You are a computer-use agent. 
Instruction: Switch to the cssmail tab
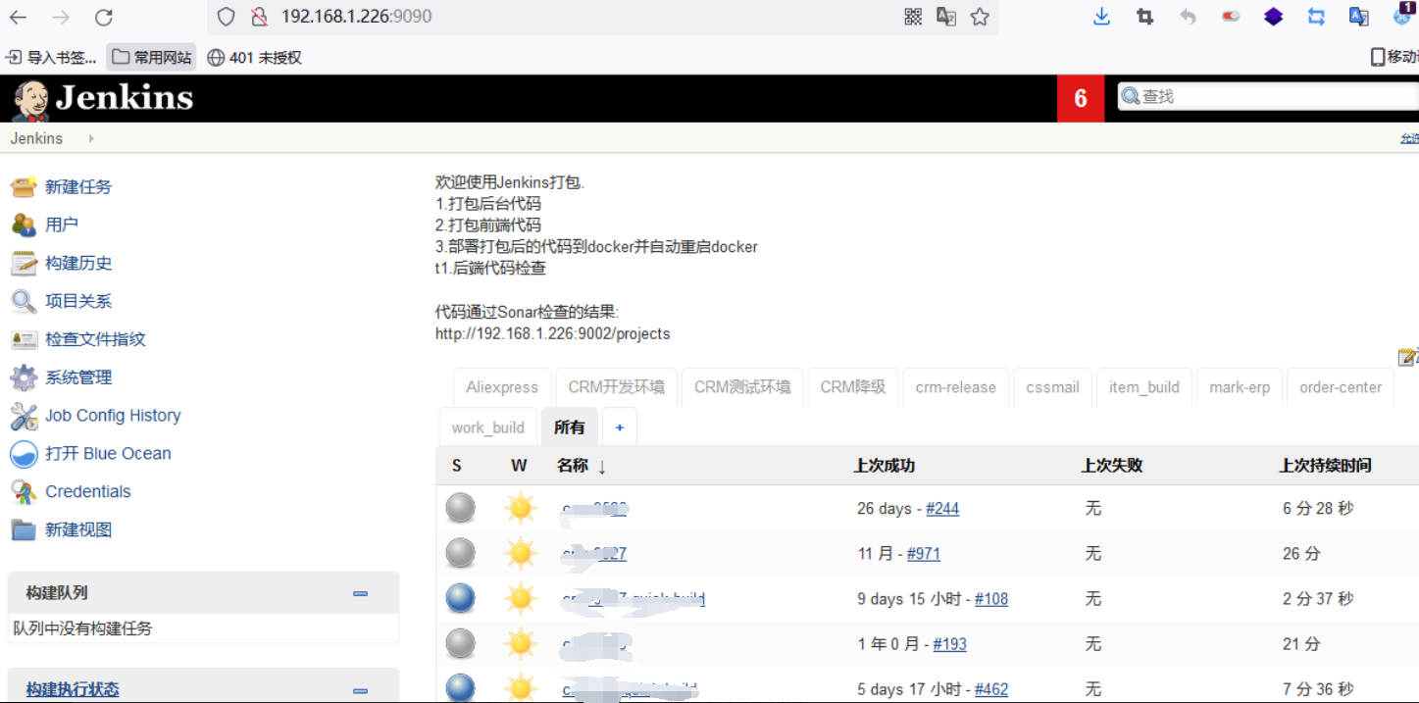(1052, 387)
